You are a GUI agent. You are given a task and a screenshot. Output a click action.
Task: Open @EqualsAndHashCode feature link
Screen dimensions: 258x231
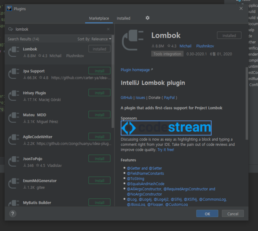click(146, 184)
